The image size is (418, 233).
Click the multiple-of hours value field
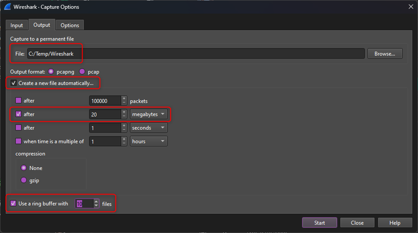pos(105,142)
